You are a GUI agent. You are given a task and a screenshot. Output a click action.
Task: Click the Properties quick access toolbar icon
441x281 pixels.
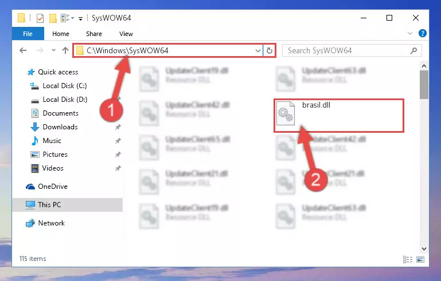pyautogui.click(x=40, y=18)
